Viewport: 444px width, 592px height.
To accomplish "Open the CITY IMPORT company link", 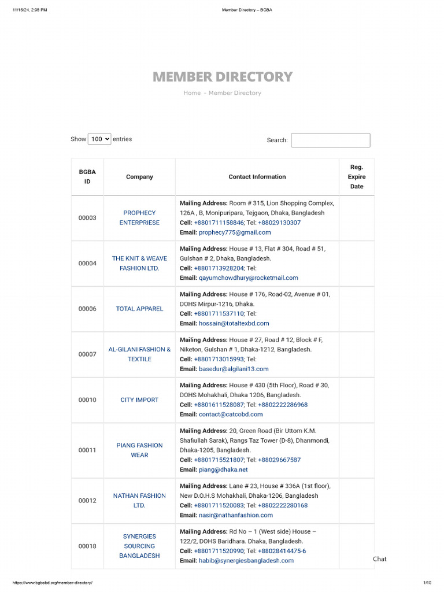I will (139, 399).
